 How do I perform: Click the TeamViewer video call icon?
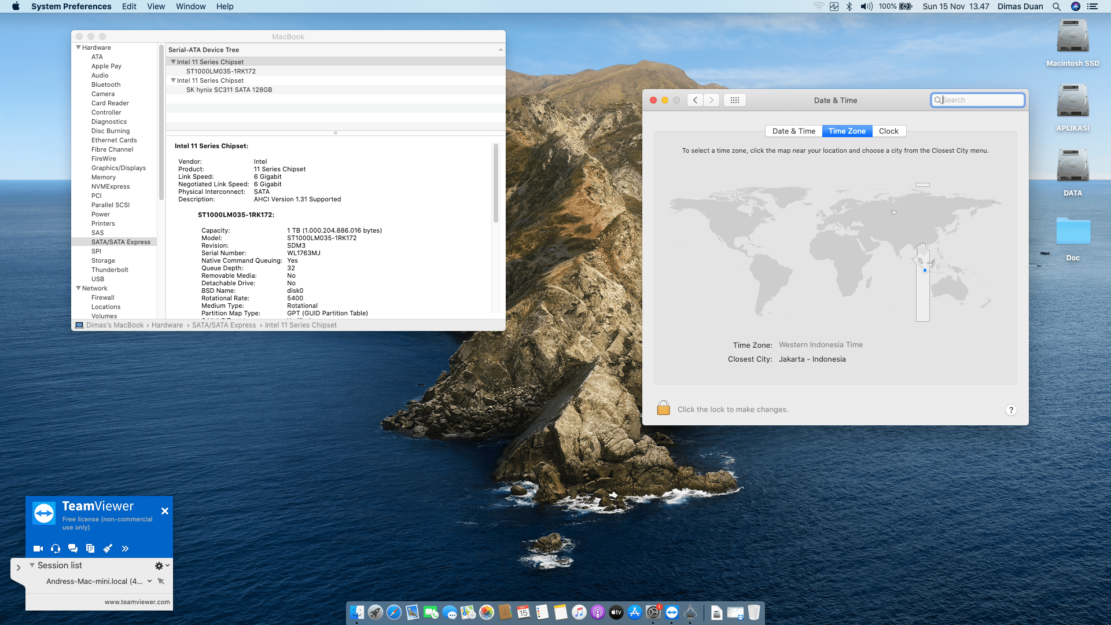point(38,549)
